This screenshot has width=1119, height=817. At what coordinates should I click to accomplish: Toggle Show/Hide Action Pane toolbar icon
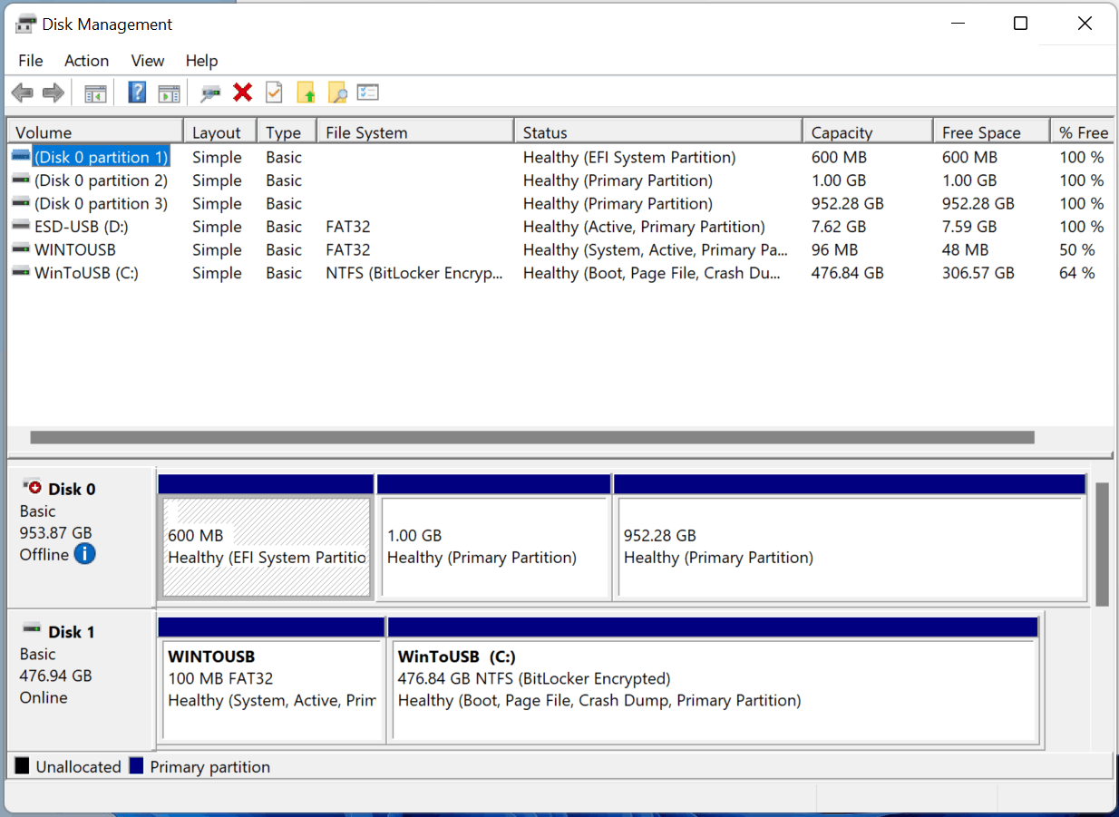pyautogui.click(x=169, y=92)
